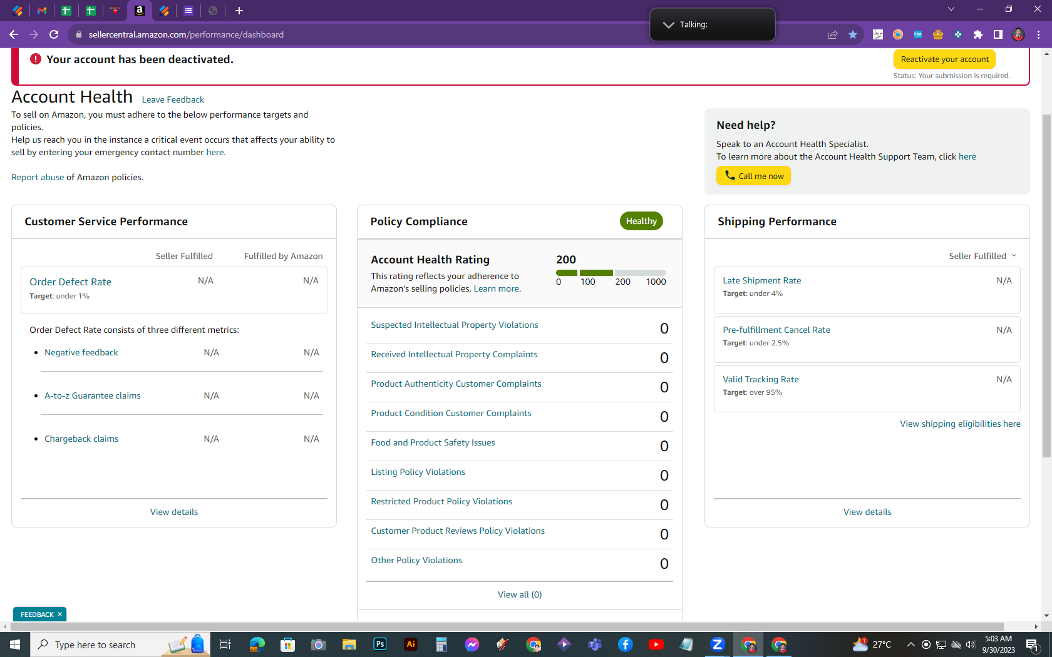
Task: Open Windows notification center
Action: click(1033, 644)
